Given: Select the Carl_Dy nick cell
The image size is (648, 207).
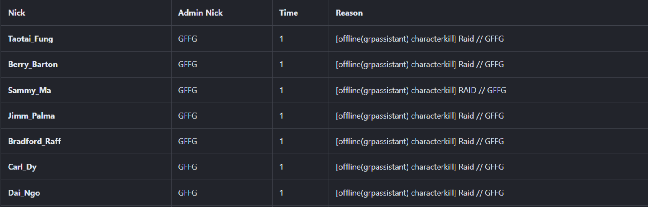Looking at the screenshot, I should (22, 167).
